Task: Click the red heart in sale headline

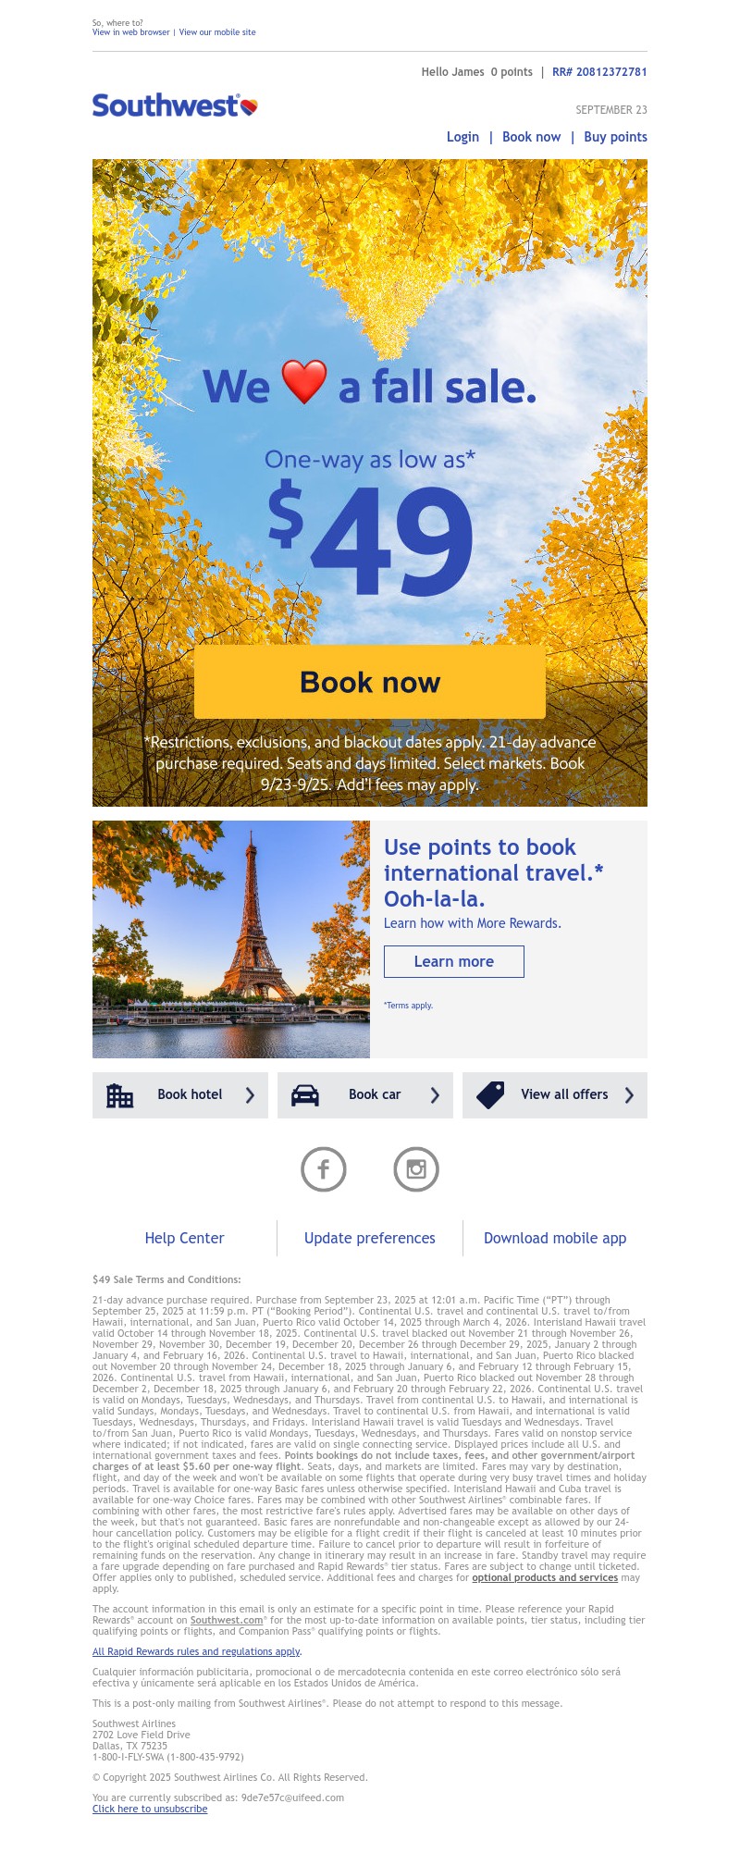Action: coord(304,382)
